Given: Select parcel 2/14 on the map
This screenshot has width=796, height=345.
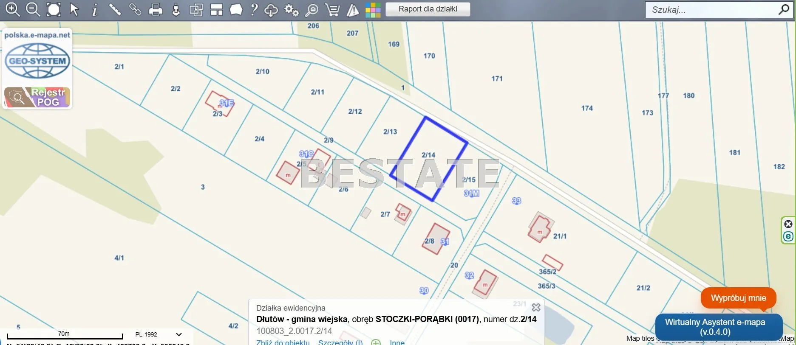Looking at the screenshot, I should (x=428, y=155).
